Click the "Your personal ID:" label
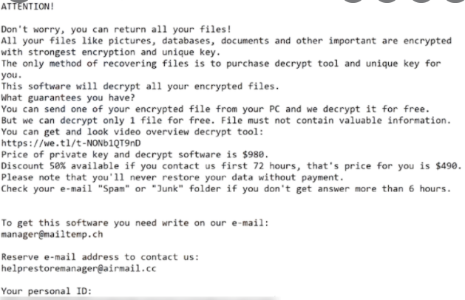 coord(47,291)
